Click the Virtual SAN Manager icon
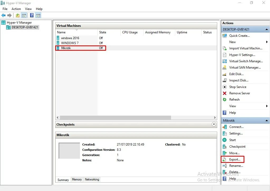 (x=225, y=68)
